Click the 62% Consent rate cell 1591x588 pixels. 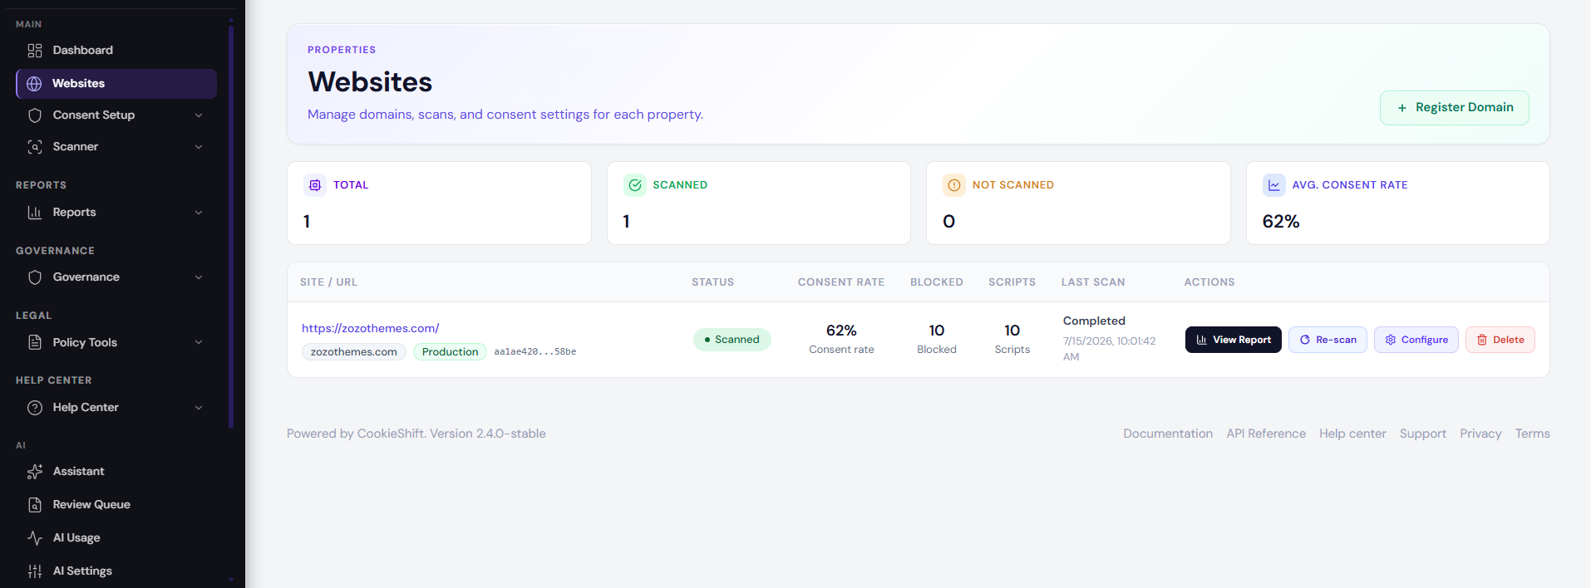(841, 339)
